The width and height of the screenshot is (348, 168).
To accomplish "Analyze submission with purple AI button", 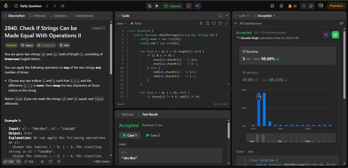I will tap(326, 35).
